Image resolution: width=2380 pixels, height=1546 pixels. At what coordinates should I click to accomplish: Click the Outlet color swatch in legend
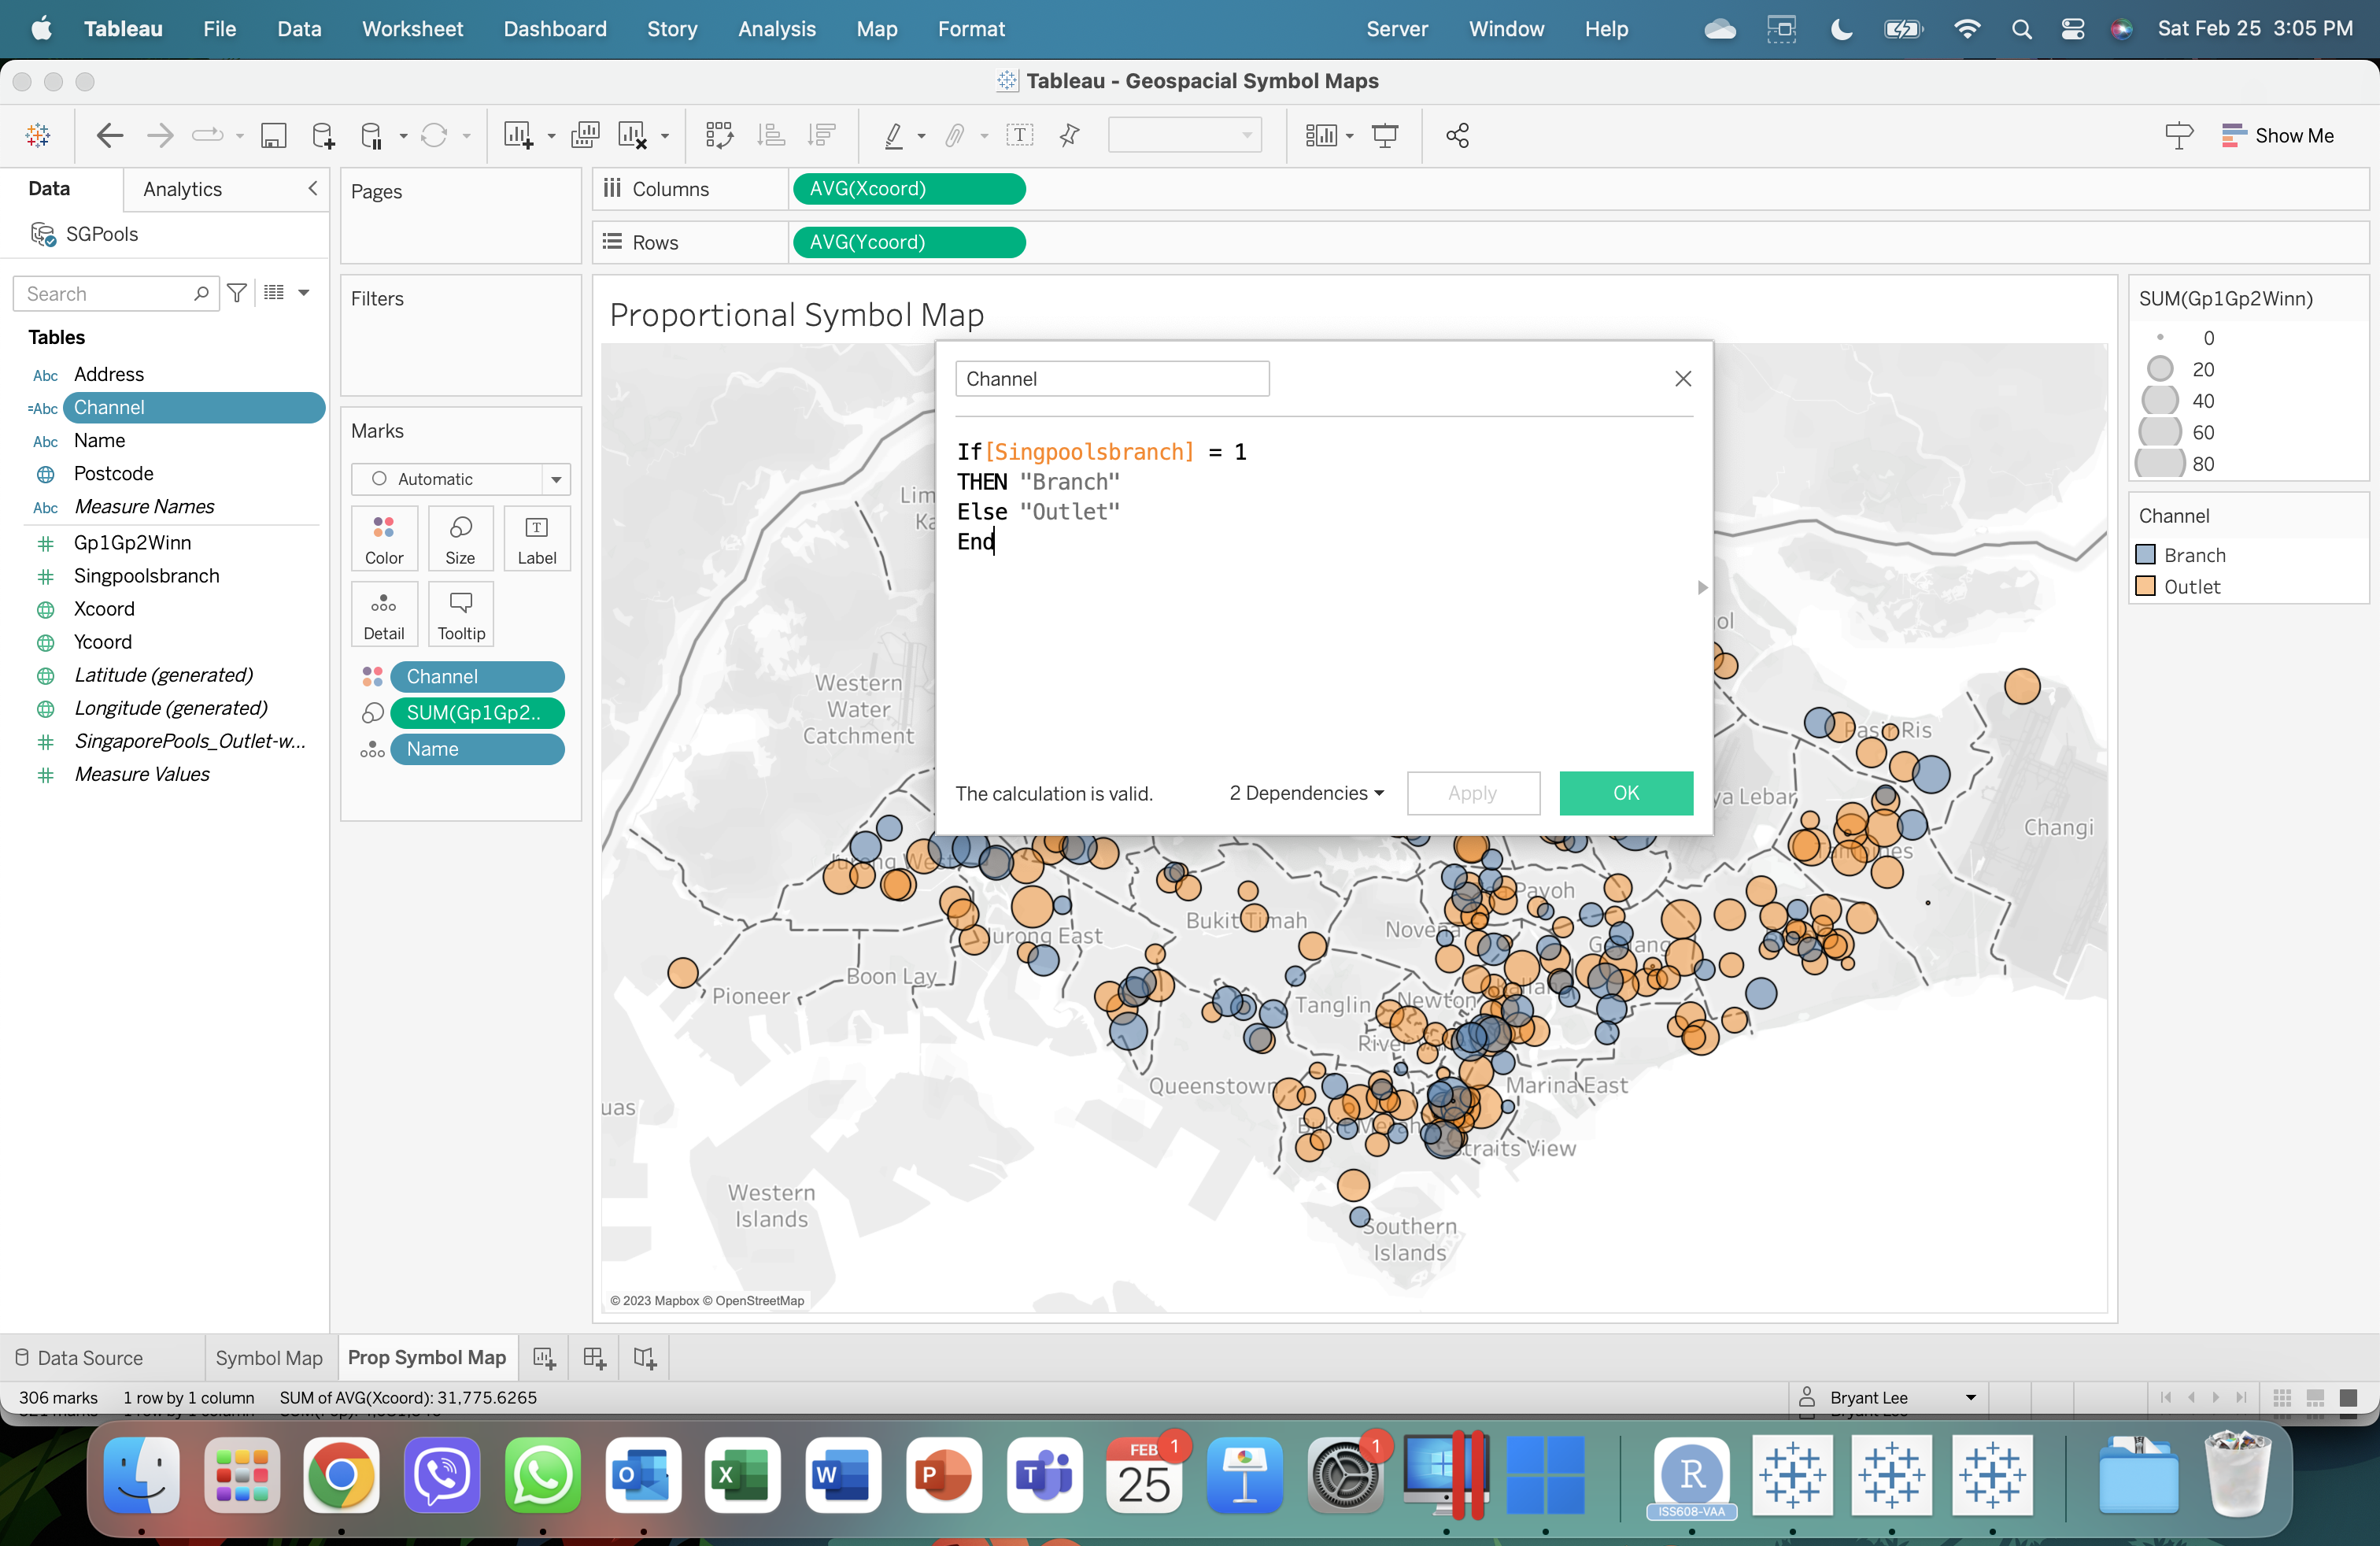coord(2145,586)
